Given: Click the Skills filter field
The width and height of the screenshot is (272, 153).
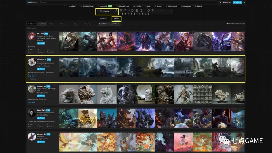Looking at the screenshot, I should [x=65, y=24].
